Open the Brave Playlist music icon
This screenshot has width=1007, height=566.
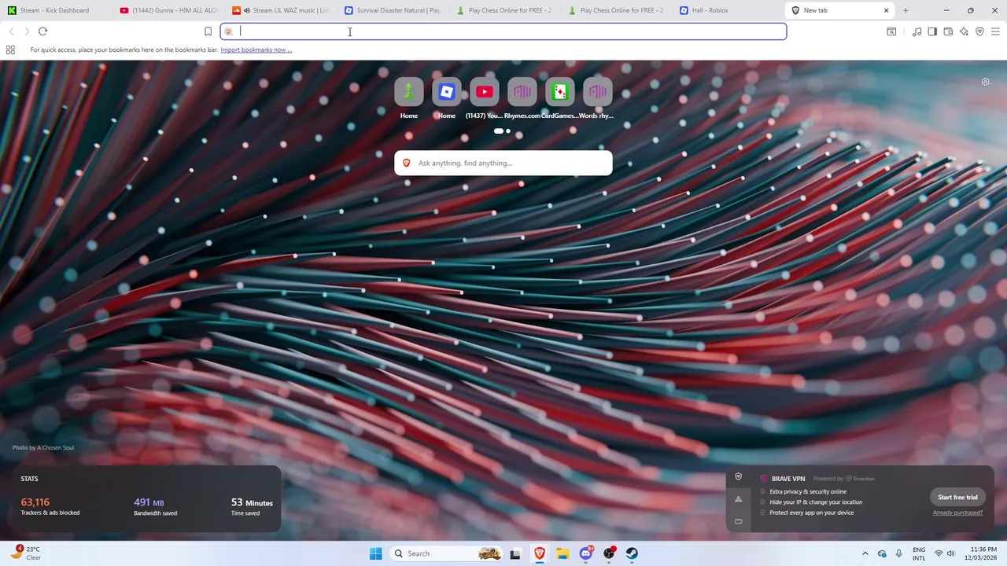(917, 31)
